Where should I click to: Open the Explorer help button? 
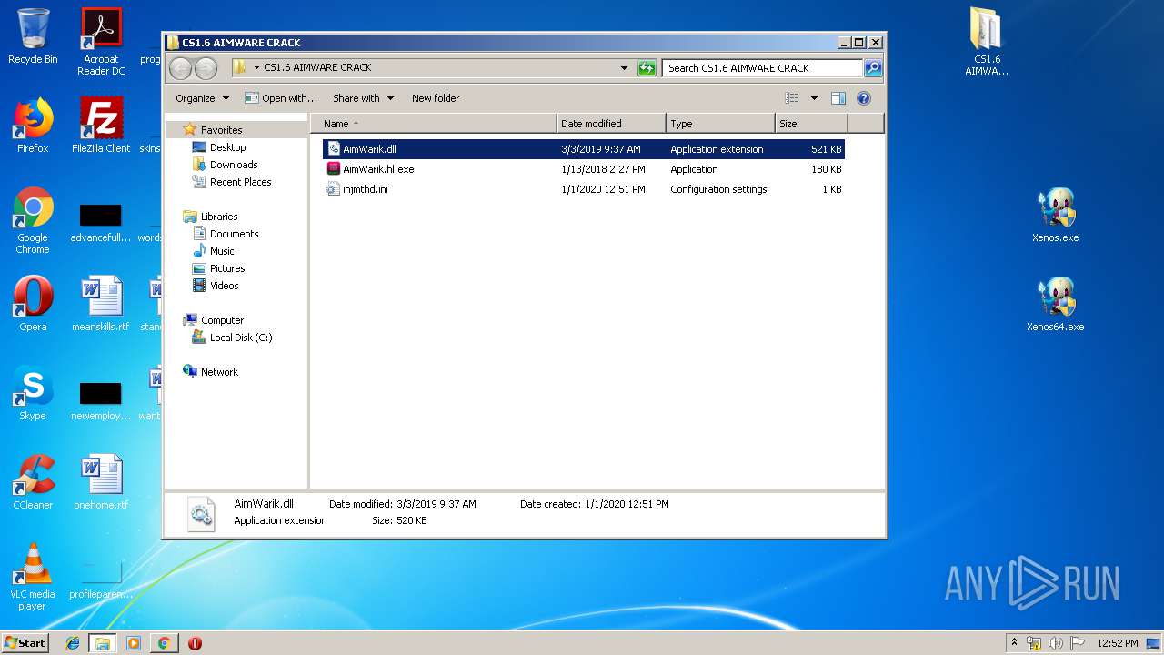864,98
